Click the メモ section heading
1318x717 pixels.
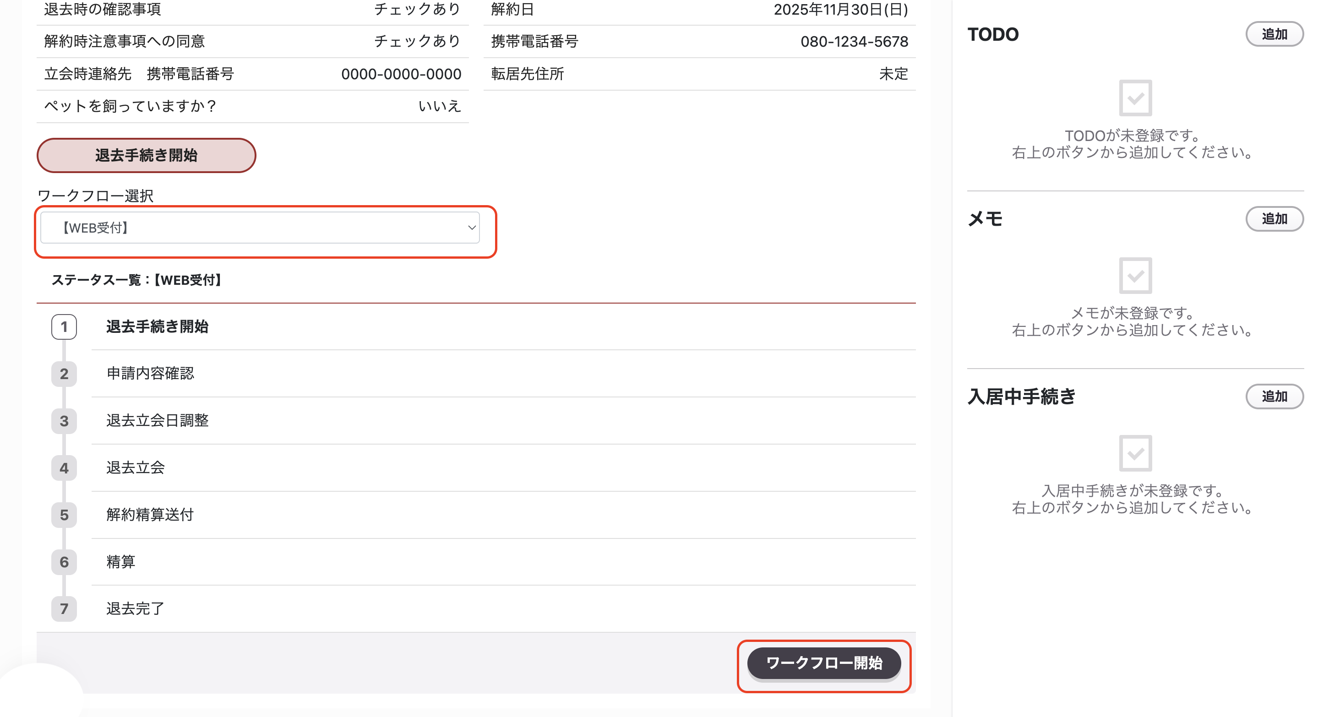(x=985, y=219)
